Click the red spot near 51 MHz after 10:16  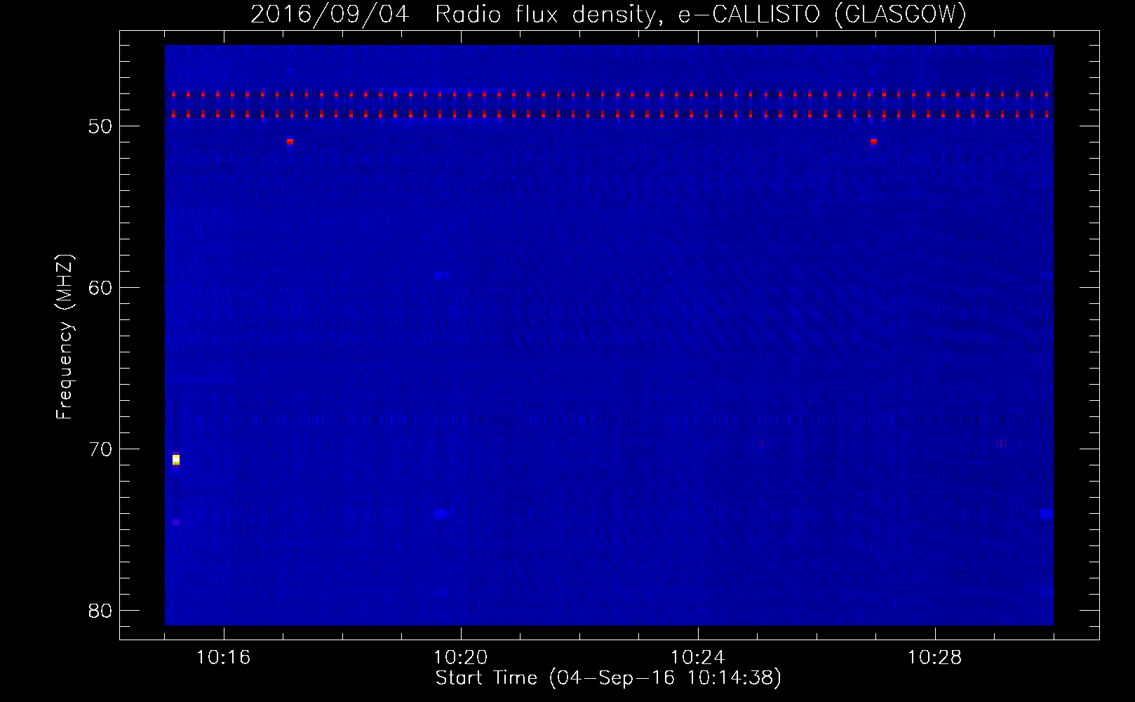[x=290, y=142]
